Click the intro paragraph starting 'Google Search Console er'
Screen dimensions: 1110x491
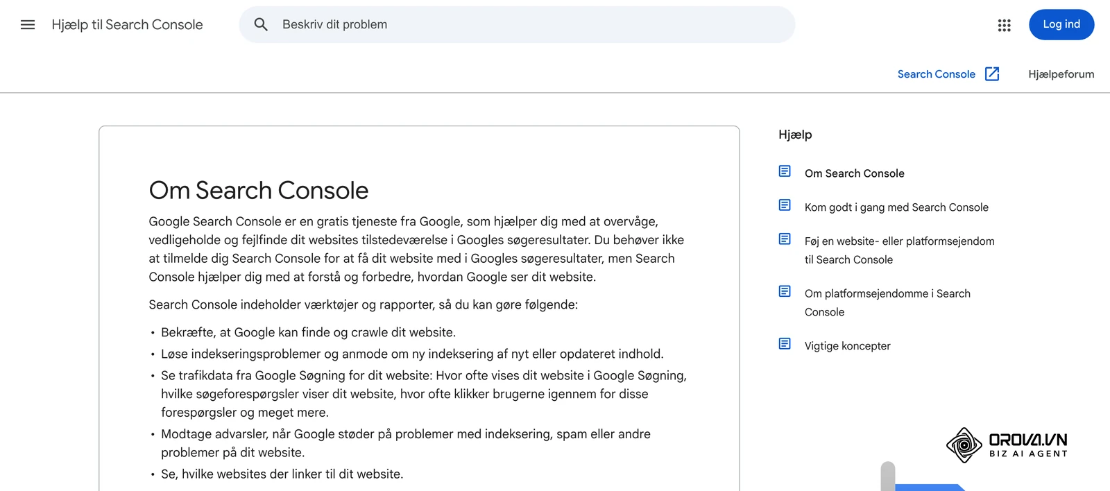click(416, 249)
